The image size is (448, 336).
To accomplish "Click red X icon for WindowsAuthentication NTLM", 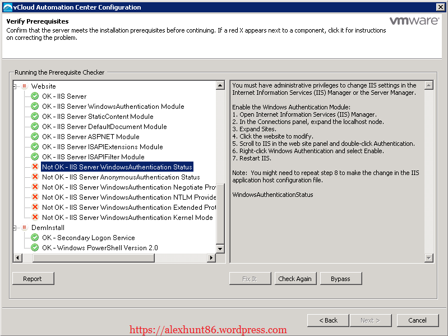I will point(35,197).
